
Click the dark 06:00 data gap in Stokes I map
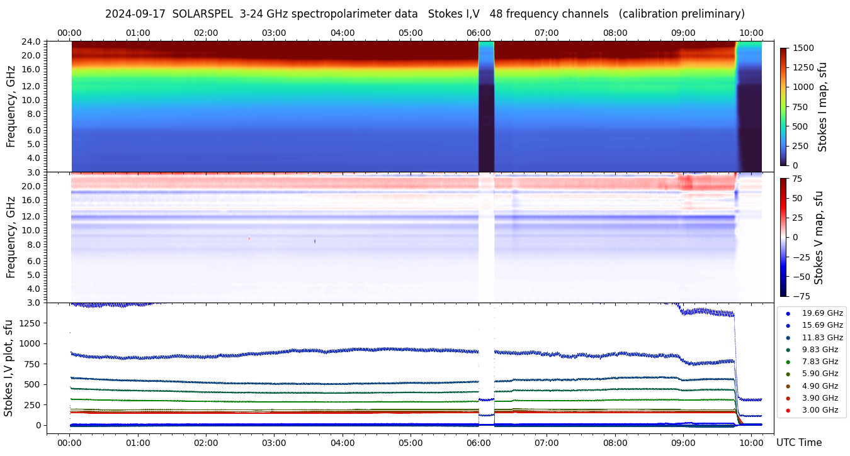tap(486, 126)
